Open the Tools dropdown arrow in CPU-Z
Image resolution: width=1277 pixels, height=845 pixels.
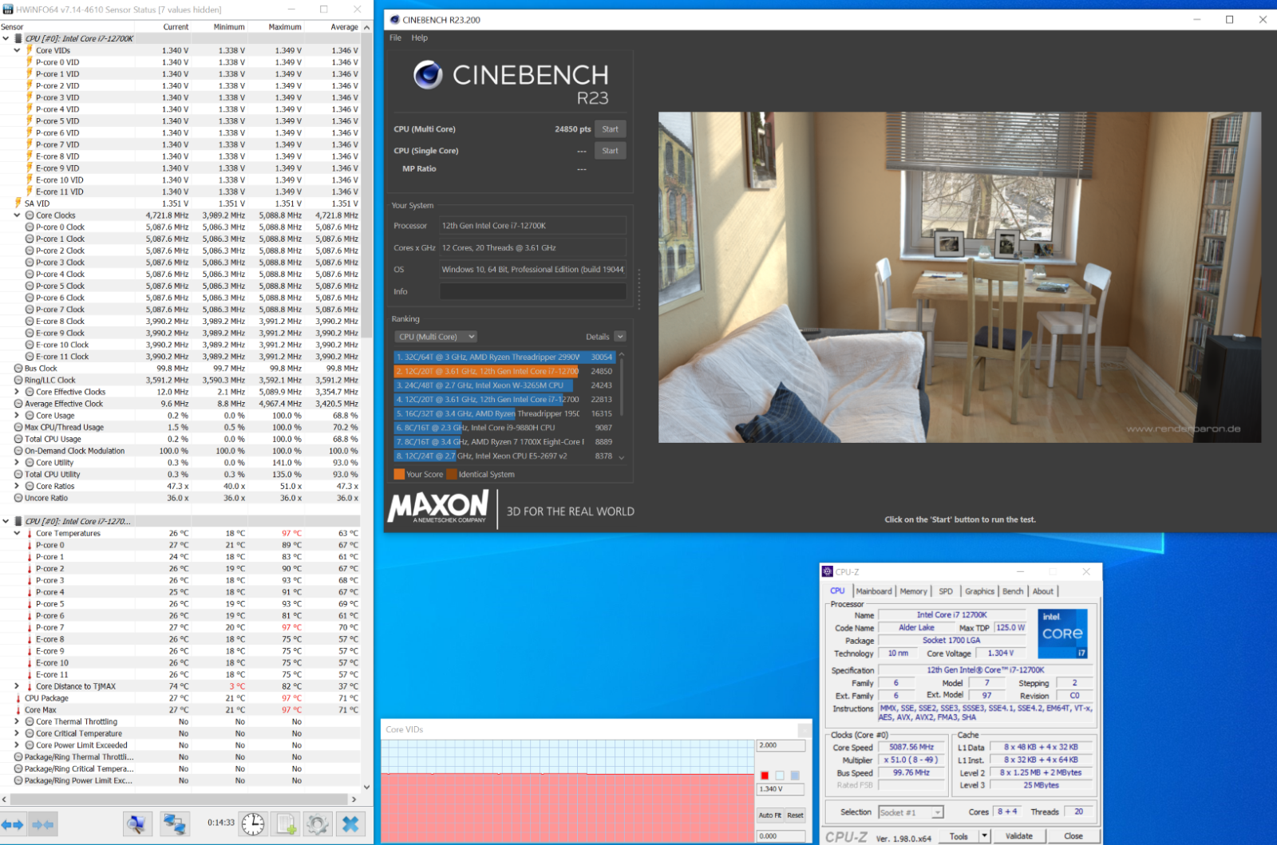click(985, 836)
